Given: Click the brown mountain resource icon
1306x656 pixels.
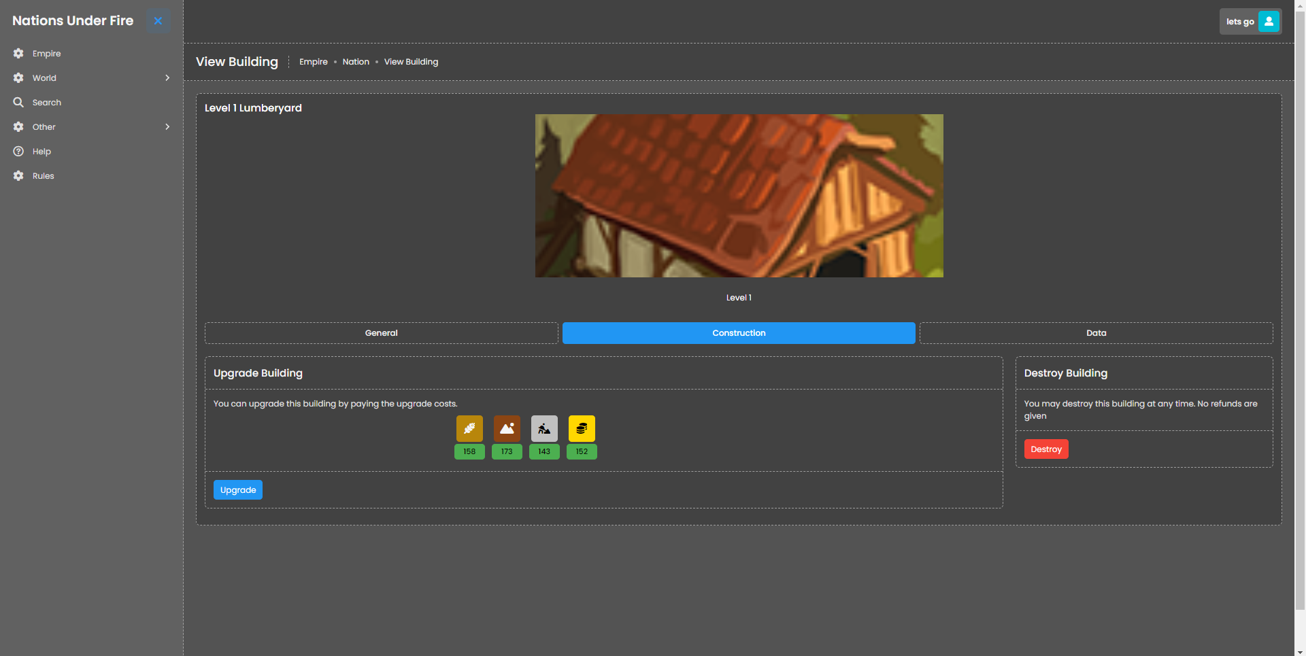Looking at the screenshot, I should click(x=507, y=428).
